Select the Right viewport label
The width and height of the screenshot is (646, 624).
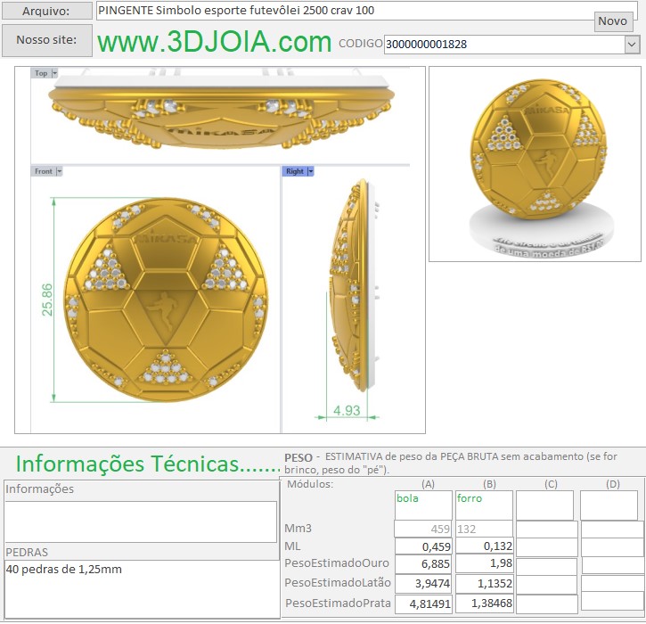[x=294, y=171]
